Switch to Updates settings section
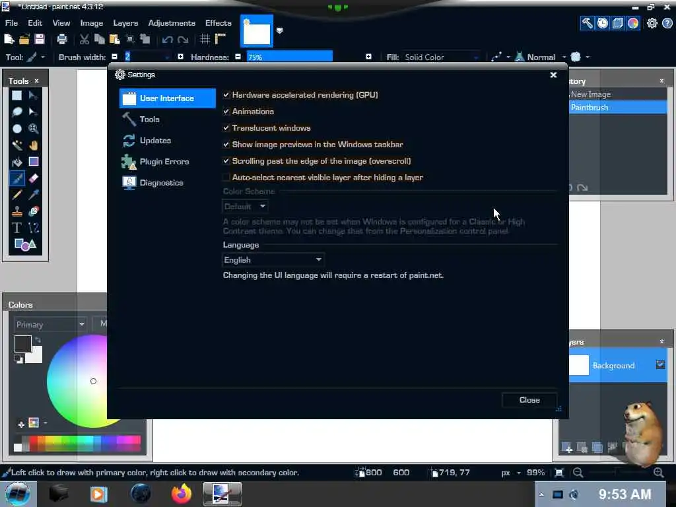The image size is (676, 507). point(167,141)
